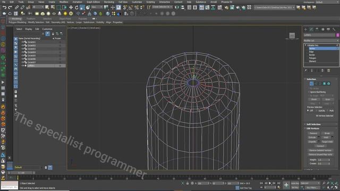Click the pin stack icon

point(306,71)
